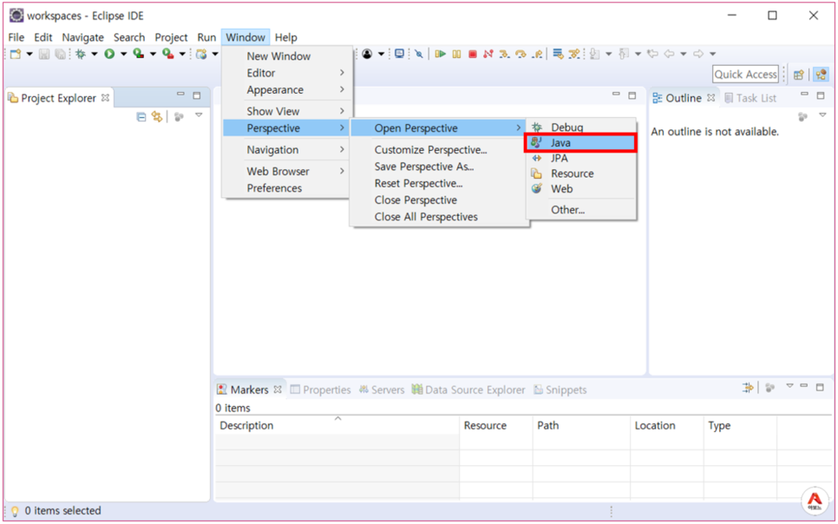Collapse all in Project Explorer

click(141, 116)
